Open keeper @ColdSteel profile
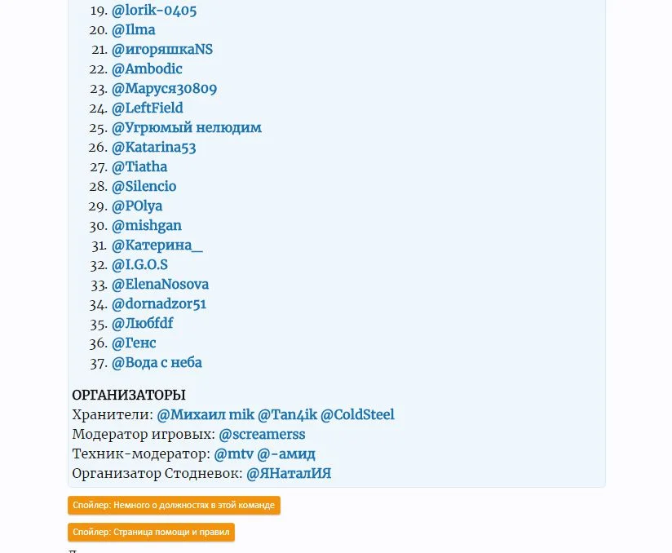The image size is (672, 553). pyautogui.click(x=357, y=414)
